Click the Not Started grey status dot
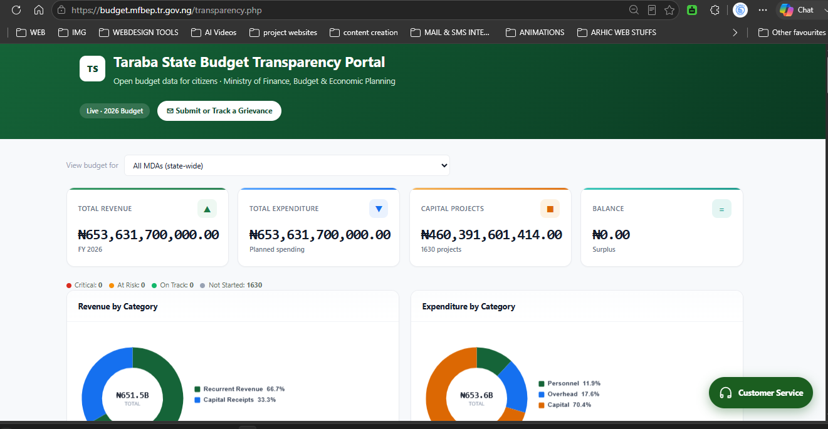The image size is (828, 429). 202,286
